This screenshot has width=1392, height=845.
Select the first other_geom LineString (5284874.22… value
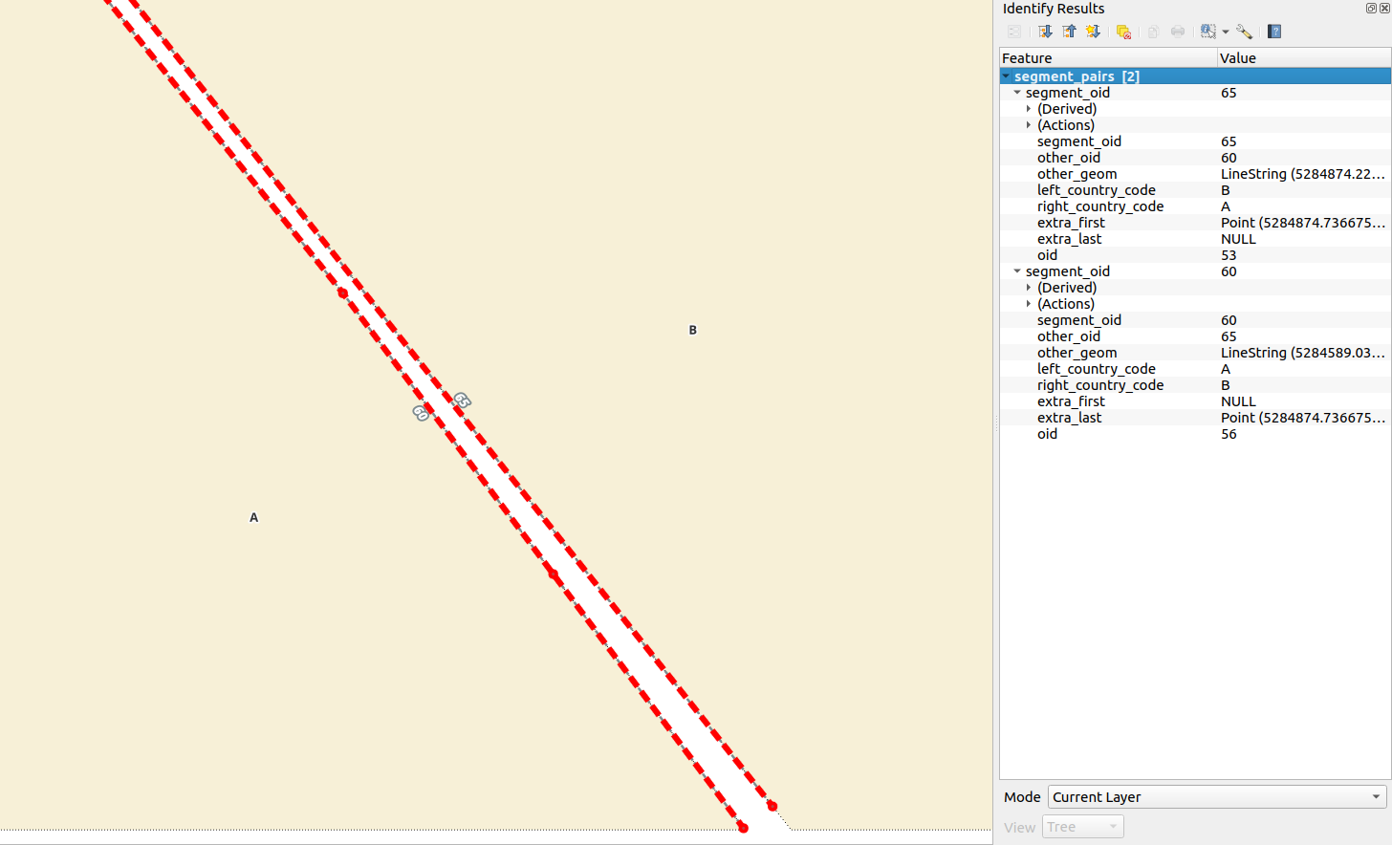(x=1302, y=174)
